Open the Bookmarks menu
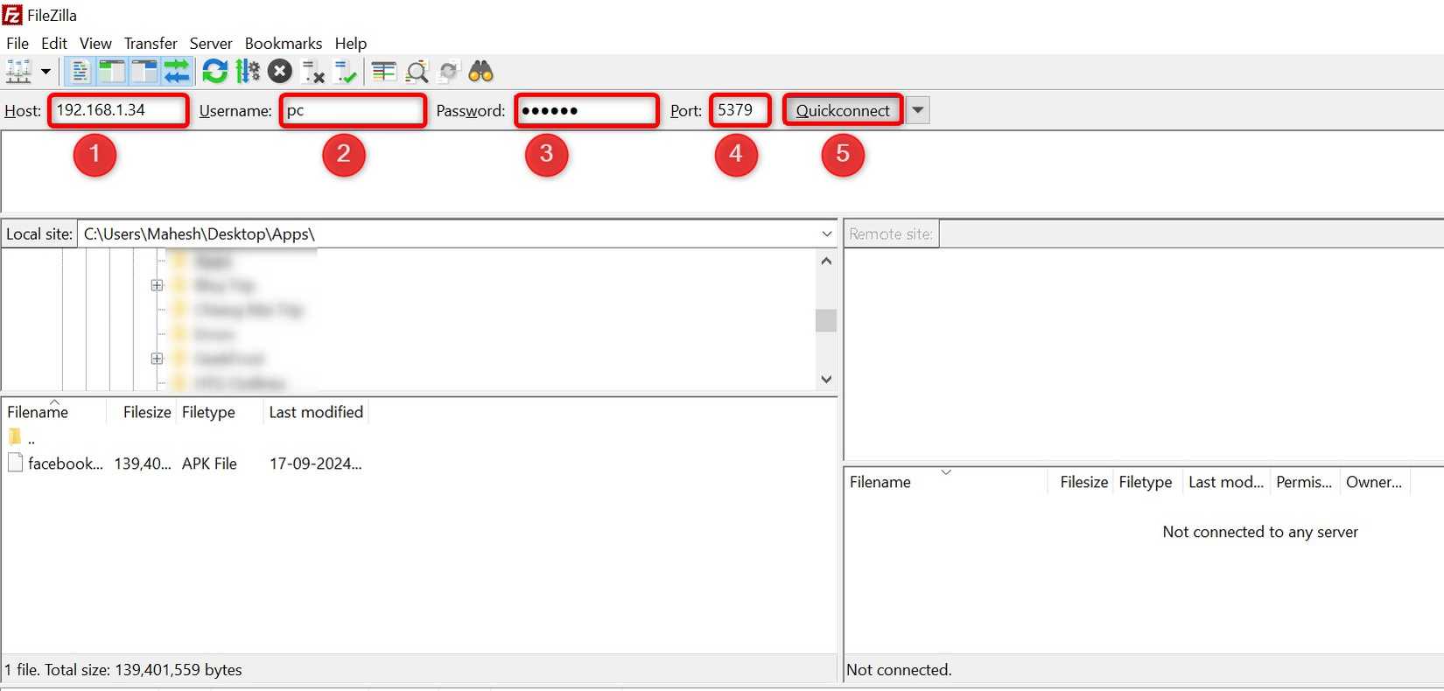Viewport: 1444px width, 691px height. [284, 43]
